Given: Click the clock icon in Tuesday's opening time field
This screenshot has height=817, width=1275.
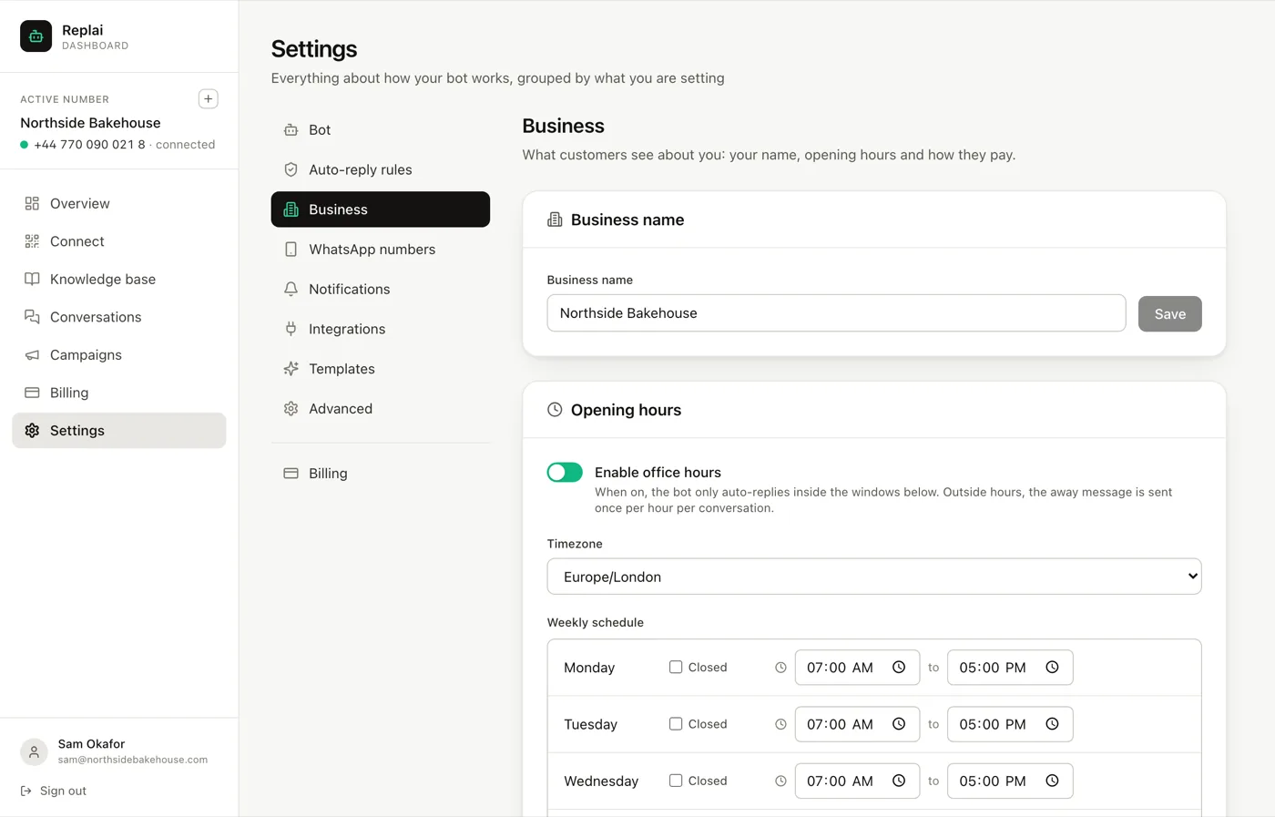Looking at the screenshot, I should pos(899,724).
